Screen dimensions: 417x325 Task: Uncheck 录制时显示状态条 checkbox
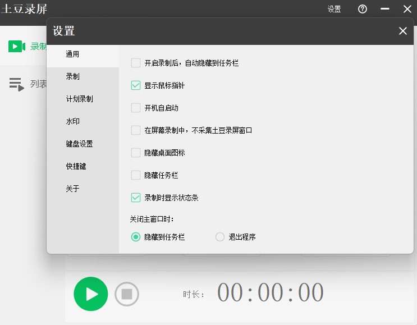tap(136, 198)
